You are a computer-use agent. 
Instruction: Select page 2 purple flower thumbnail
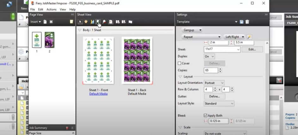(x=49, y=40)
